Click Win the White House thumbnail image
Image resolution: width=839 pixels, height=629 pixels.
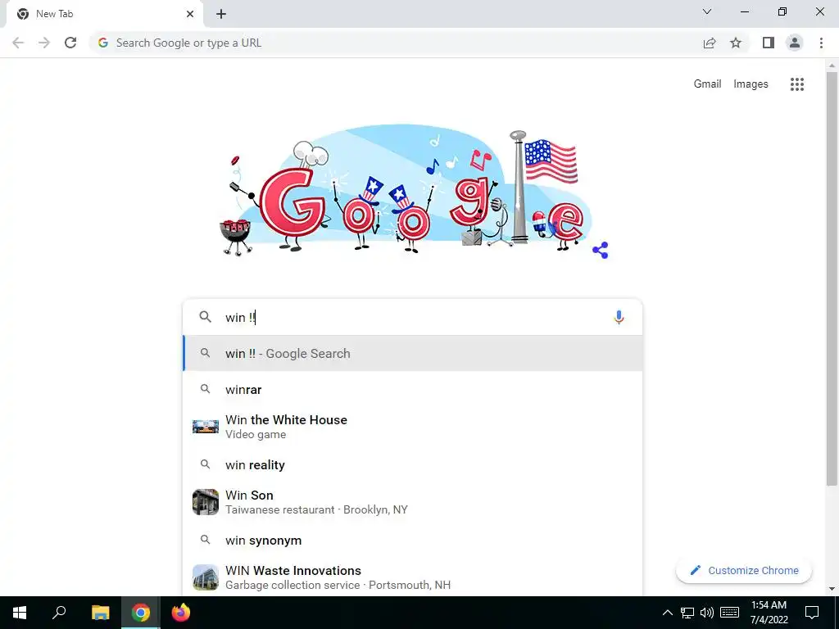pos(206,427)
